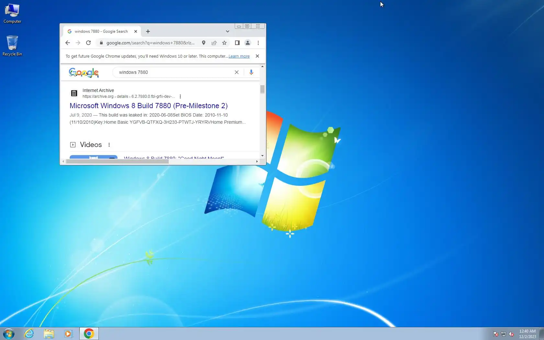Open Windows Media Player from taskbar
544x340 pixels.
[x=68, y=334]
